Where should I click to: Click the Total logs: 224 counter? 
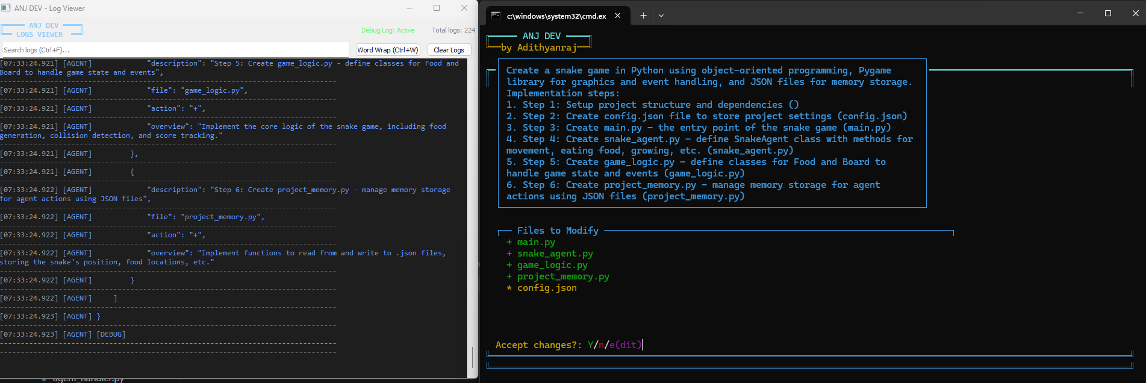[453, 30]
